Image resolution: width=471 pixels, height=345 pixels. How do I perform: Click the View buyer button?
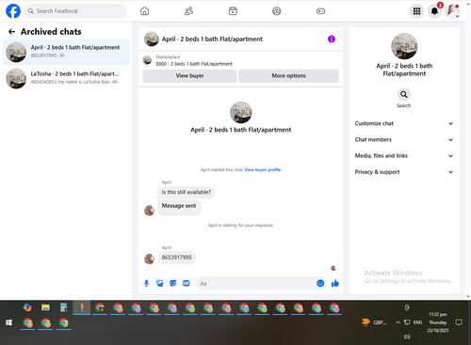[189, 76]
